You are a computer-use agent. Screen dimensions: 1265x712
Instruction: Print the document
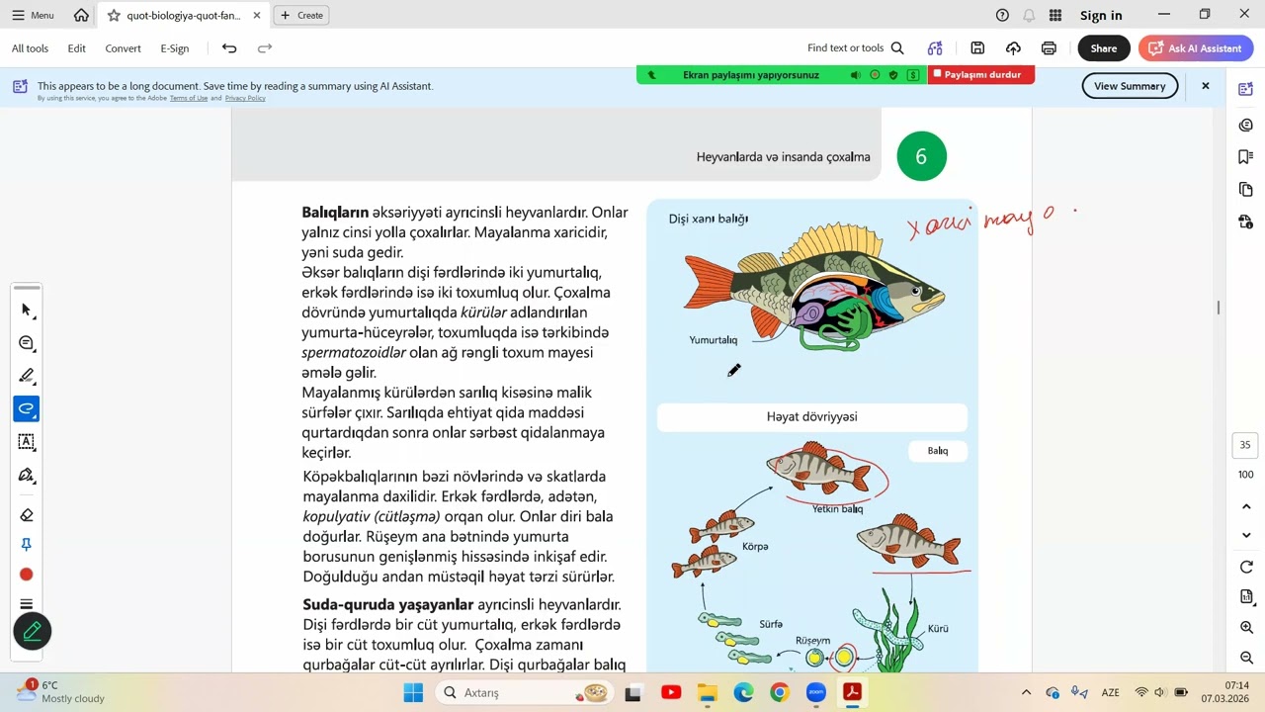click(x=1049, y=47)
